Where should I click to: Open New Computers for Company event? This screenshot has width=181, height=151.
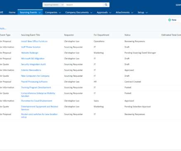tap(35, 76)
